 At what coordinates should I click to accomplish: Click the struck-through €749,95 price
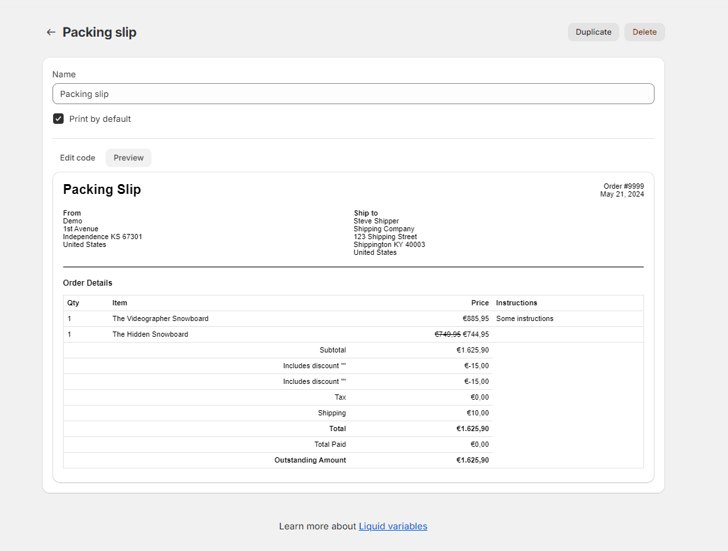pyautogui.click(x=447, y=334)
